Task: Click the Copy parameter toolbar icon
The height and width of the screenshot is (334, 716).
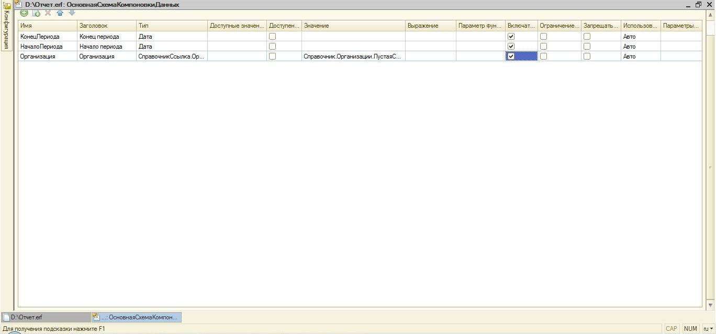Action: point(36,13)
